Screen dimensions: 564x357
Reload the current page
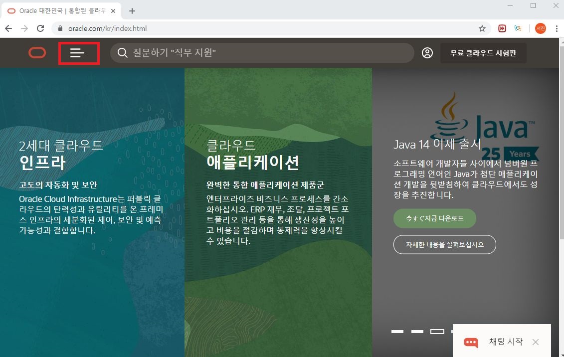(40, 28)
